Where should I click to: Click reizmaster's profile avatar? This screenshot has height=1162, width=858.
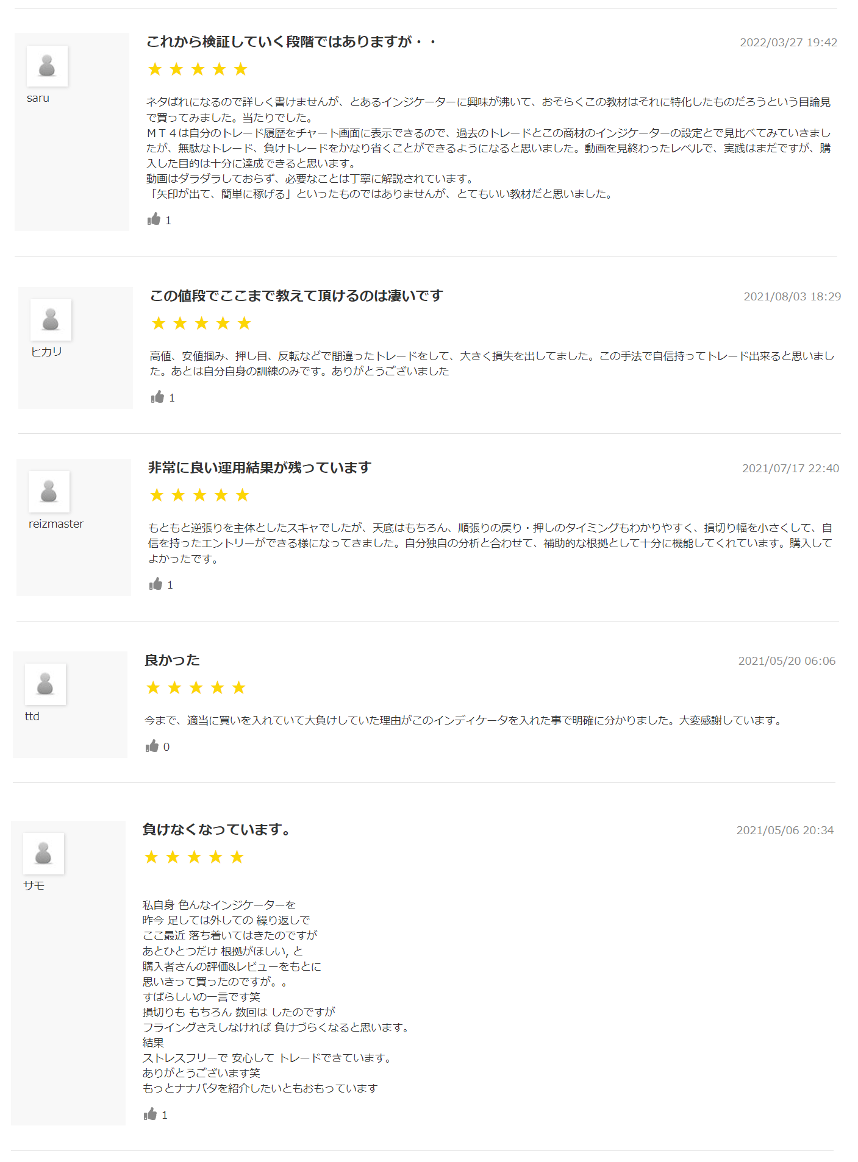tap(49, 492)
